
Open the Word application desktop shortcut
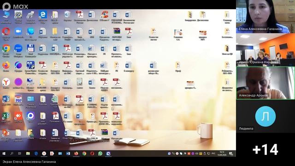click(6, 101)
